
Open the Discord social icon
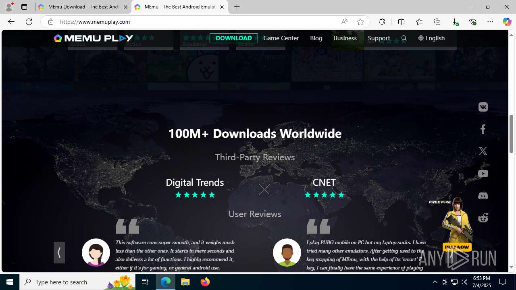[x=483, y=196]
